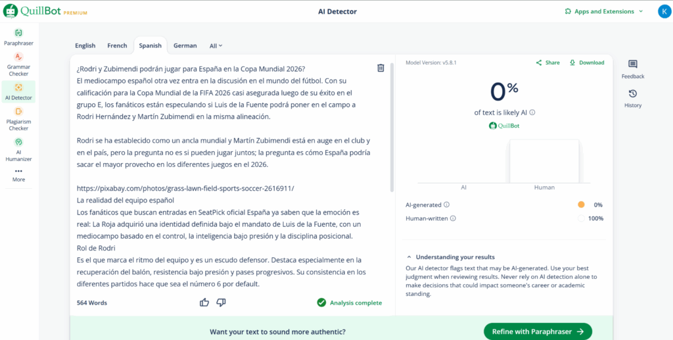Open the Grammar Checker tool
Image resolution: width=673 pixels, height=340 pixels.
tap(18, 64)
